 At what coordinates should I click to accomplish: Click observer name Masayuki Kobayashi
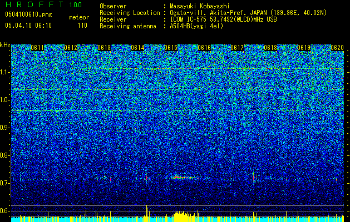(x=199, y=6)
